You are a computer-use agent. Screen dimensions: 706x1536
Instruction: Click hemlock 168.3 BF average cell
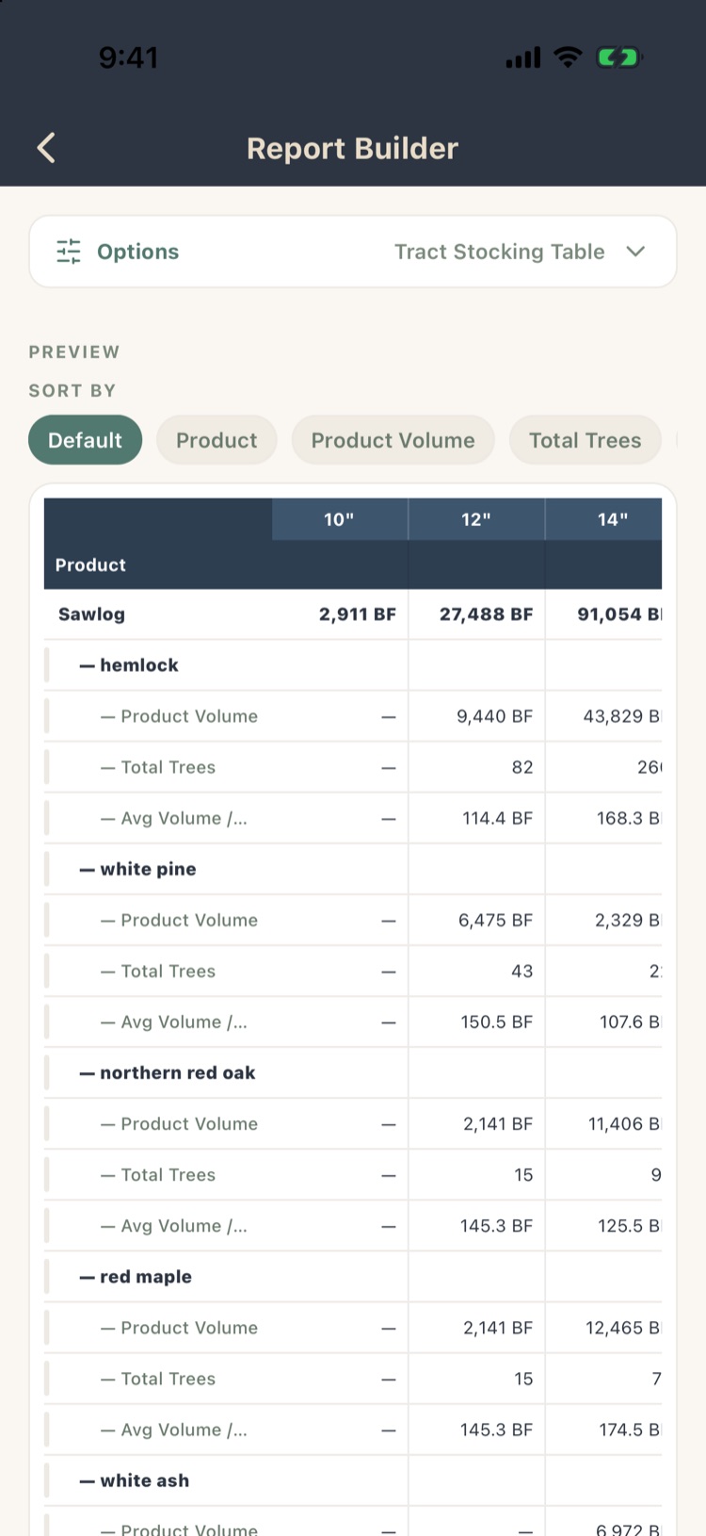click(628, 818)
